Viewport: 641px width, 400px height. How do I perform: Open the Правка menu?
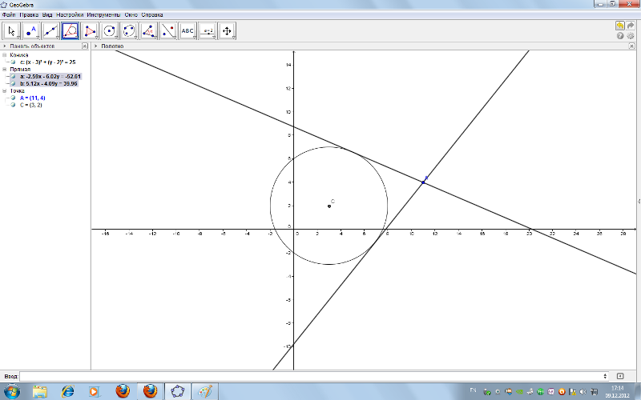point(29,14)
